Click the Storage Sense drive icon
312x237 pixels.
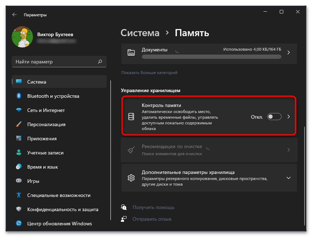click(131, 117)
